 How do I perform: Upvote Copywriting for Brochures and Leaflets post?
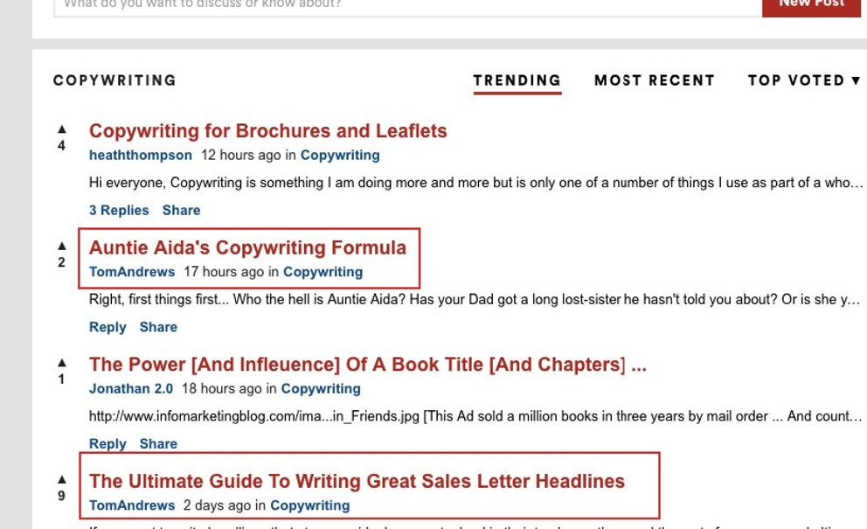(62, 129)
